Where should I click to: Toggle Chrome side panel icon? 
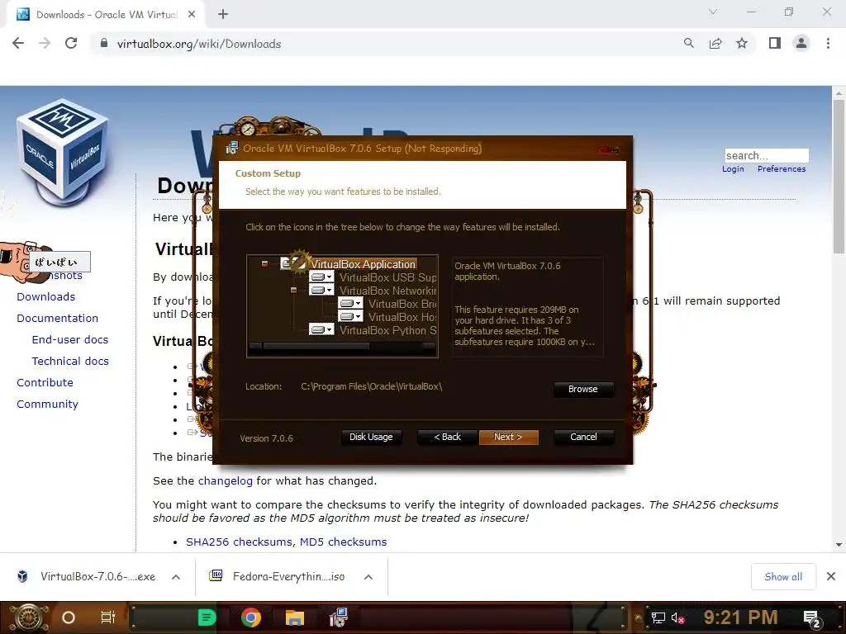[x=775, y=44]
